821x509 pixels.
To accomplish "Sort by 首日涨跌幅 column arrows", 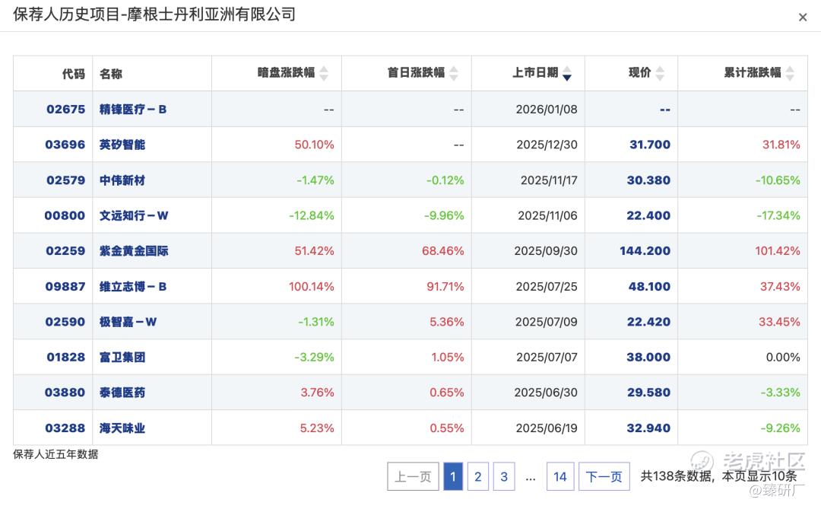I will click(x=454, y=73).
